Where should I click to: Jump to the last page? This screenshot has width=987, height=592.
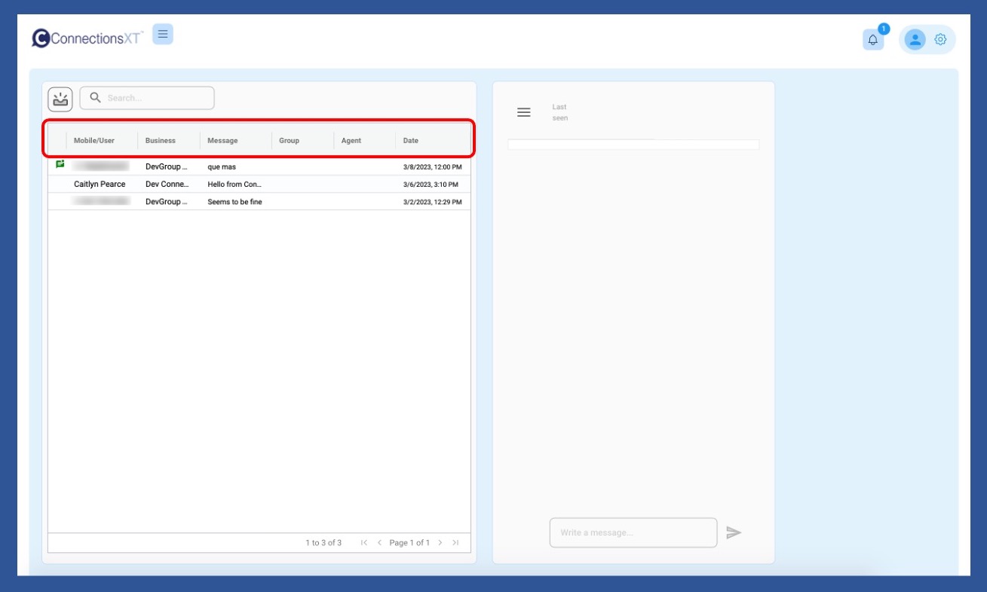coord(455,542)
